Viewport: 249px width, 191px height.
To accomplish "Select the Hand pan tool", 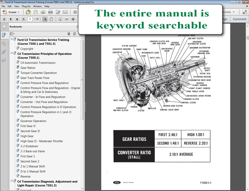I will pos(51,19).
